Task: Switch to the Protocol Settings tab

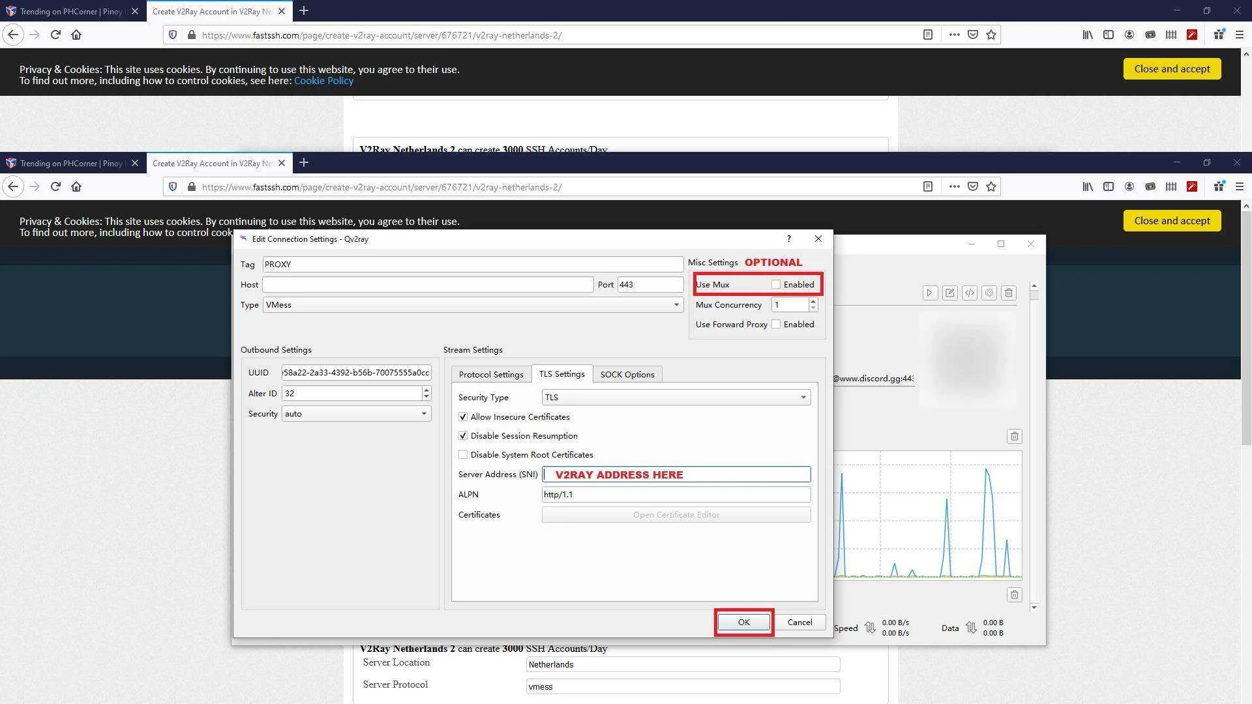Action: coord(491,374)
